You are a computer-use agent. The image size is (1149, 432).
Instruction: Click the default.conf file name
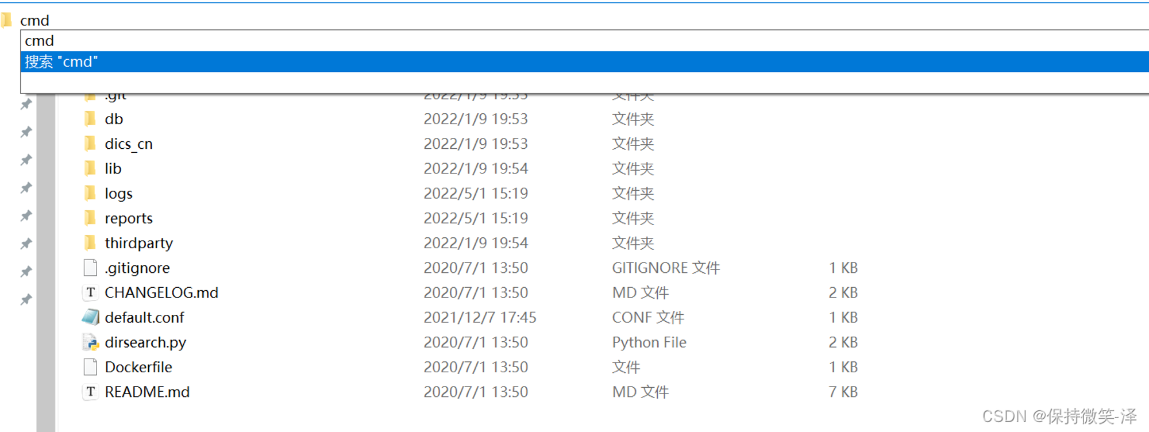(x=144, y=317)
